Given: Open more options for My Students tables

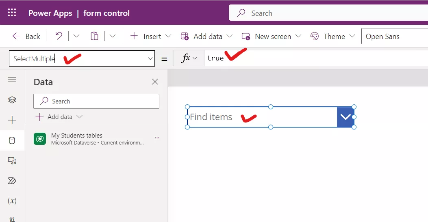Looking at the screenshot, I should click(157, 138).
